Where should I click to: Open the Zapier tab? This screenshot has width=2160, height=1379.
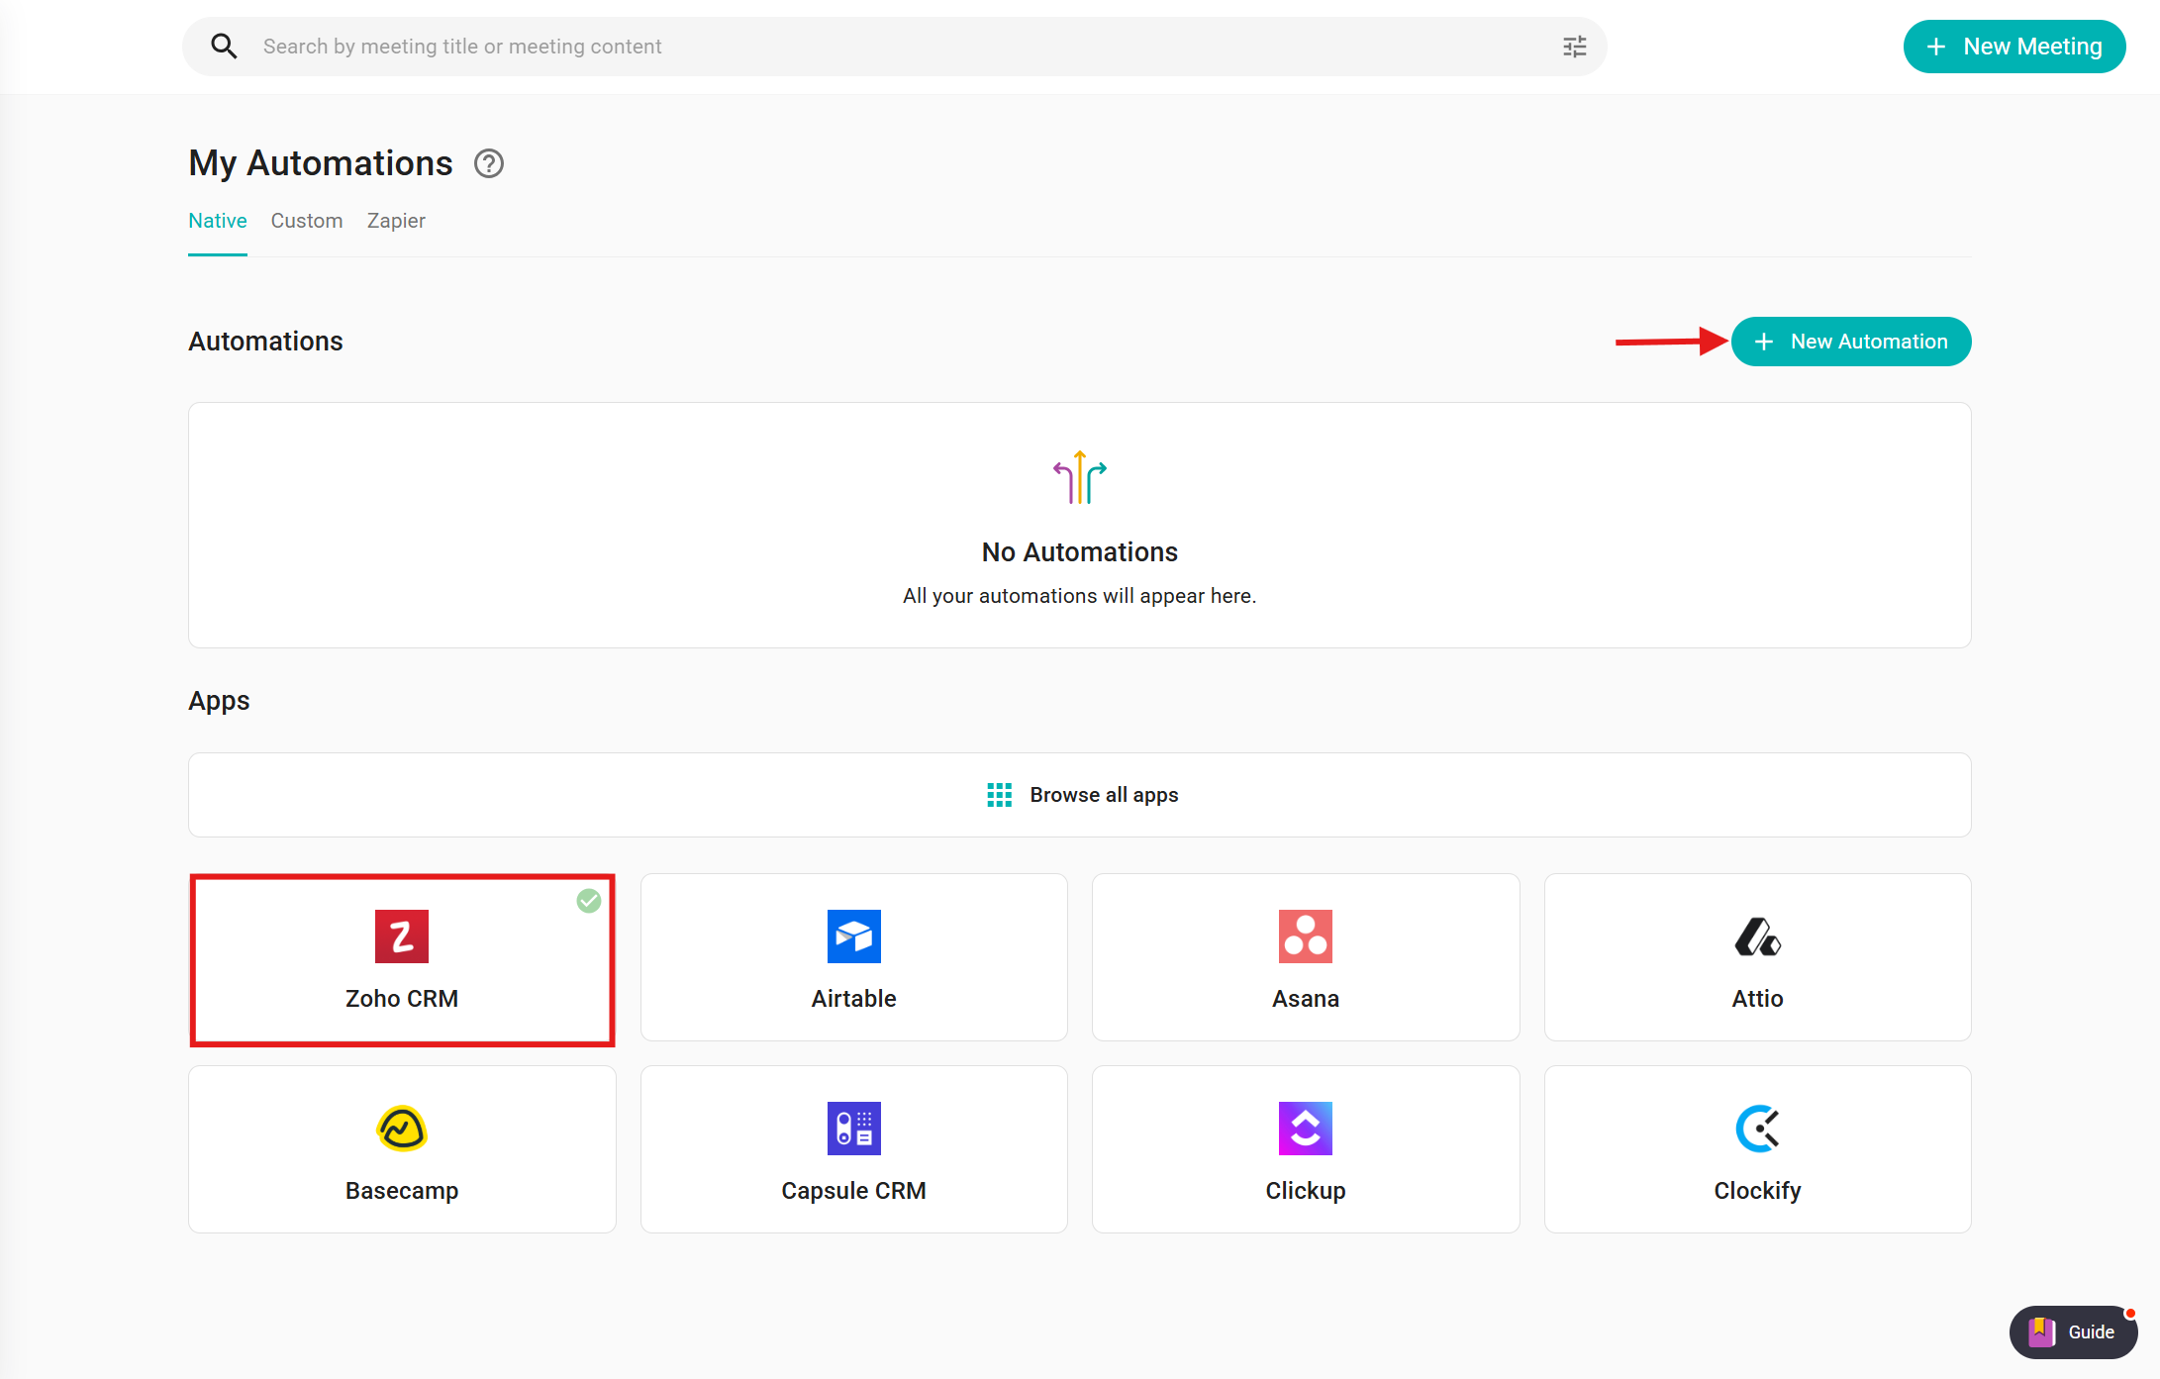click(x=396, y=221)
